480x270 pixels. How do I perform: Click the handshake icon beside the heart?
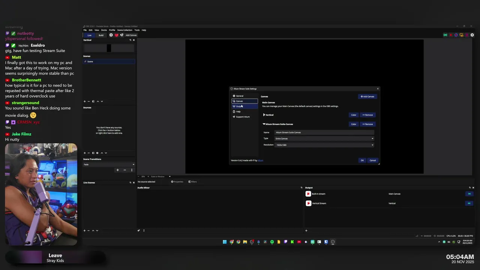click(x=121, y=35)
